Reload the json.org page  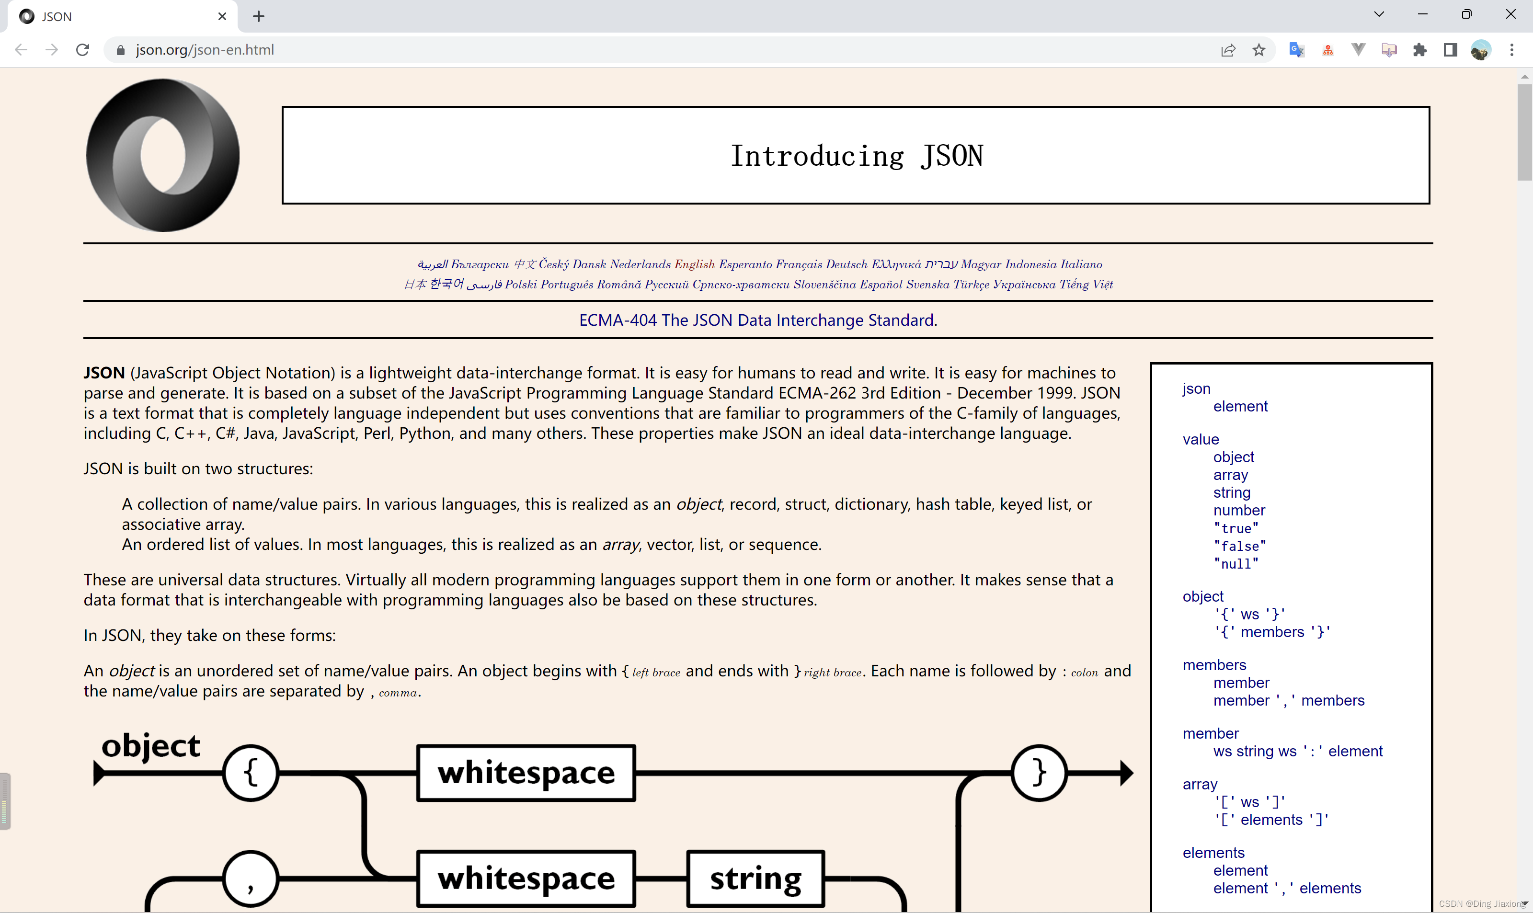[x=82, y=50]
